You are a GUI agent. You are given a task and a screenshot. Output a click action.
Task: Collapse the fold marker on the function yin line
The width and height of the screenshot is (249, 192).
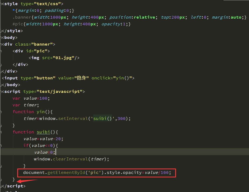(x=1, y=112)
